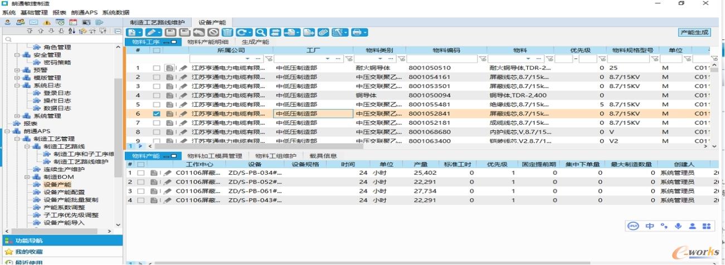Tick the checkbox in material row 2

pos(157,77)
